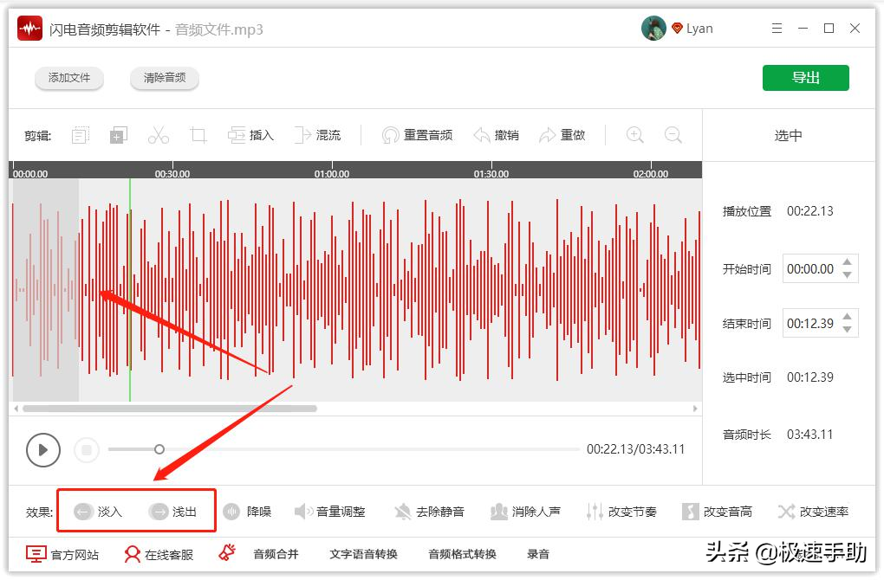Zoom in on the waveform with the magnifier

point(634,135)
